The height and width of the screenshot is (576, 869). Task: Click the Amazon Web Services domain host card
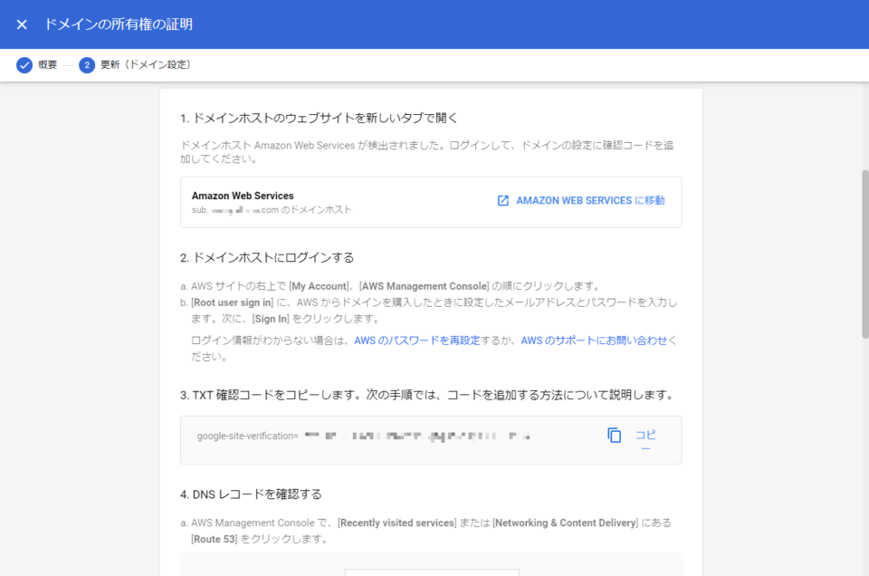pyautogui.click(x=431, y=202)
